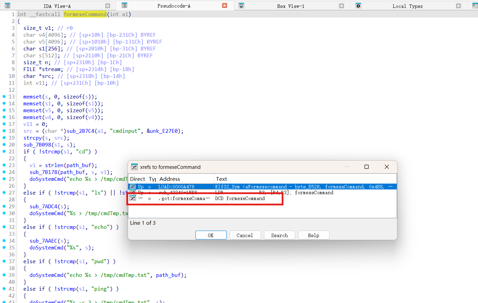Click the xref icon of the LOAD:0000A478 row
The image size is (478, 303).
133,187
